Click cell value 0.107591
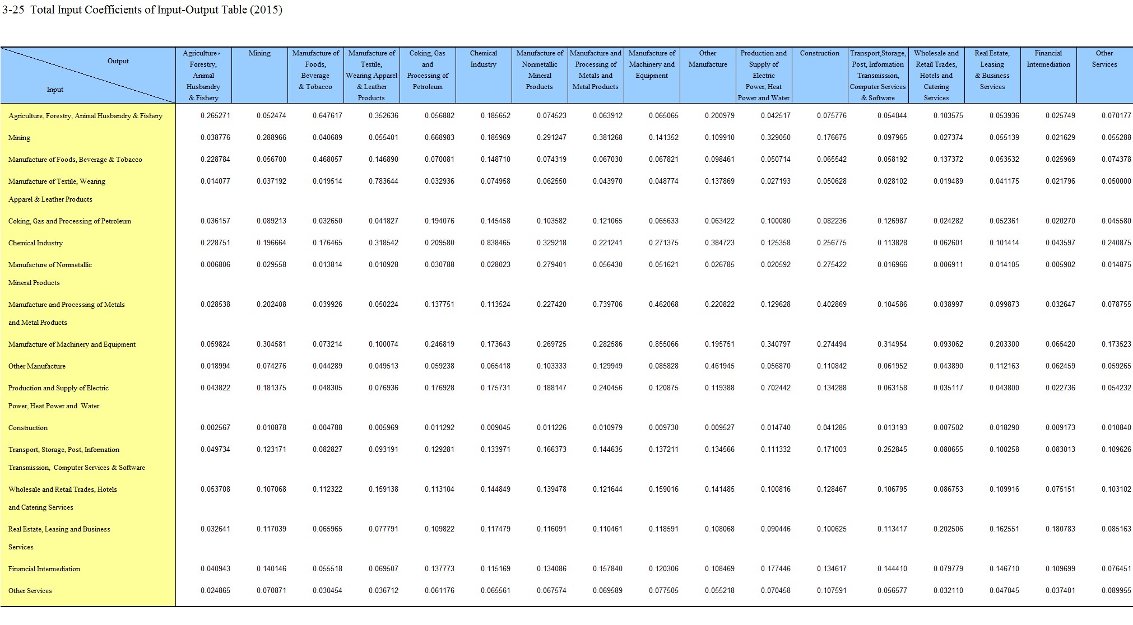Screen dimensions: 1133x625 click(x=832, y=591)
